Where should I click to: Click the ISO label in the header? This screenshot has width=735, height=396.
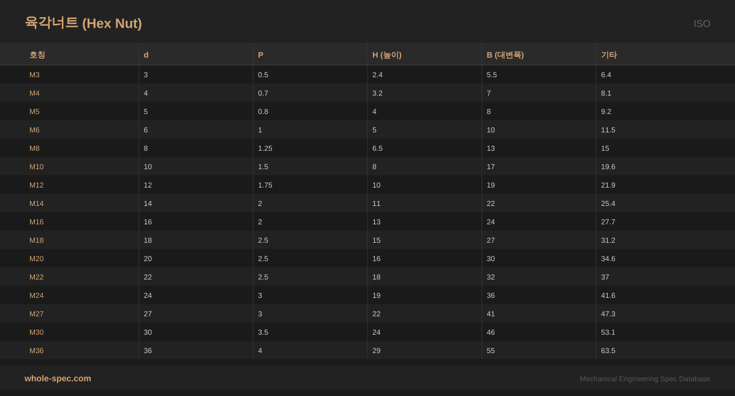[x=701, y=24]
